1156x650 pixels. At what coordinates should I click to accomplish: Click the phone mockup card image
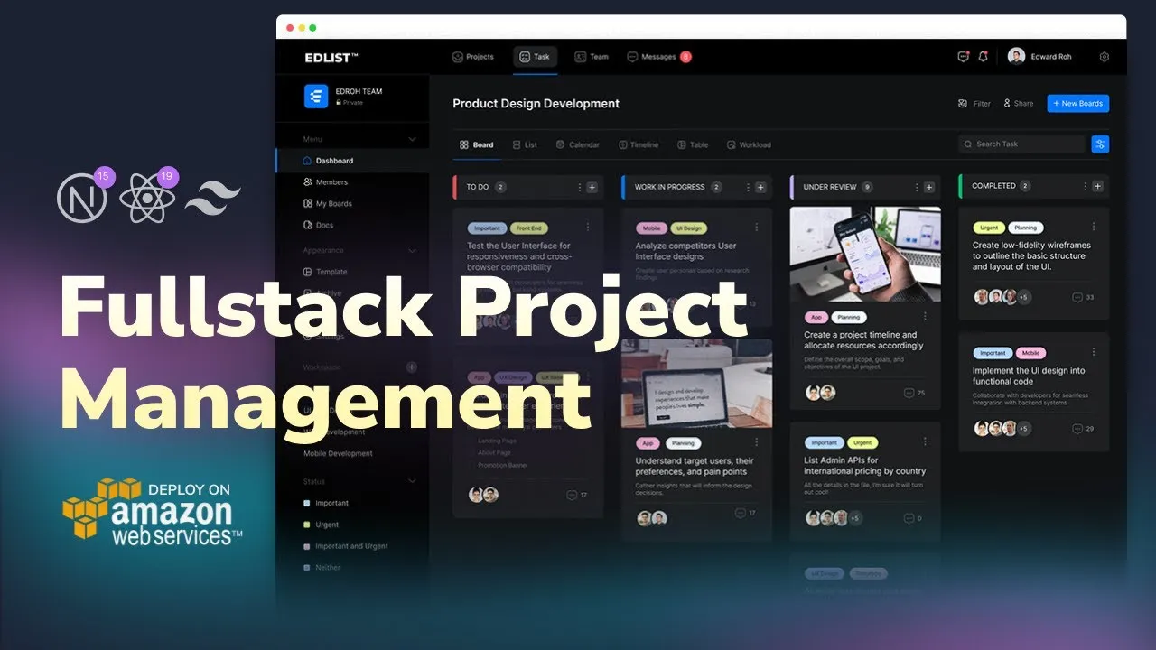tap(865, 254)
